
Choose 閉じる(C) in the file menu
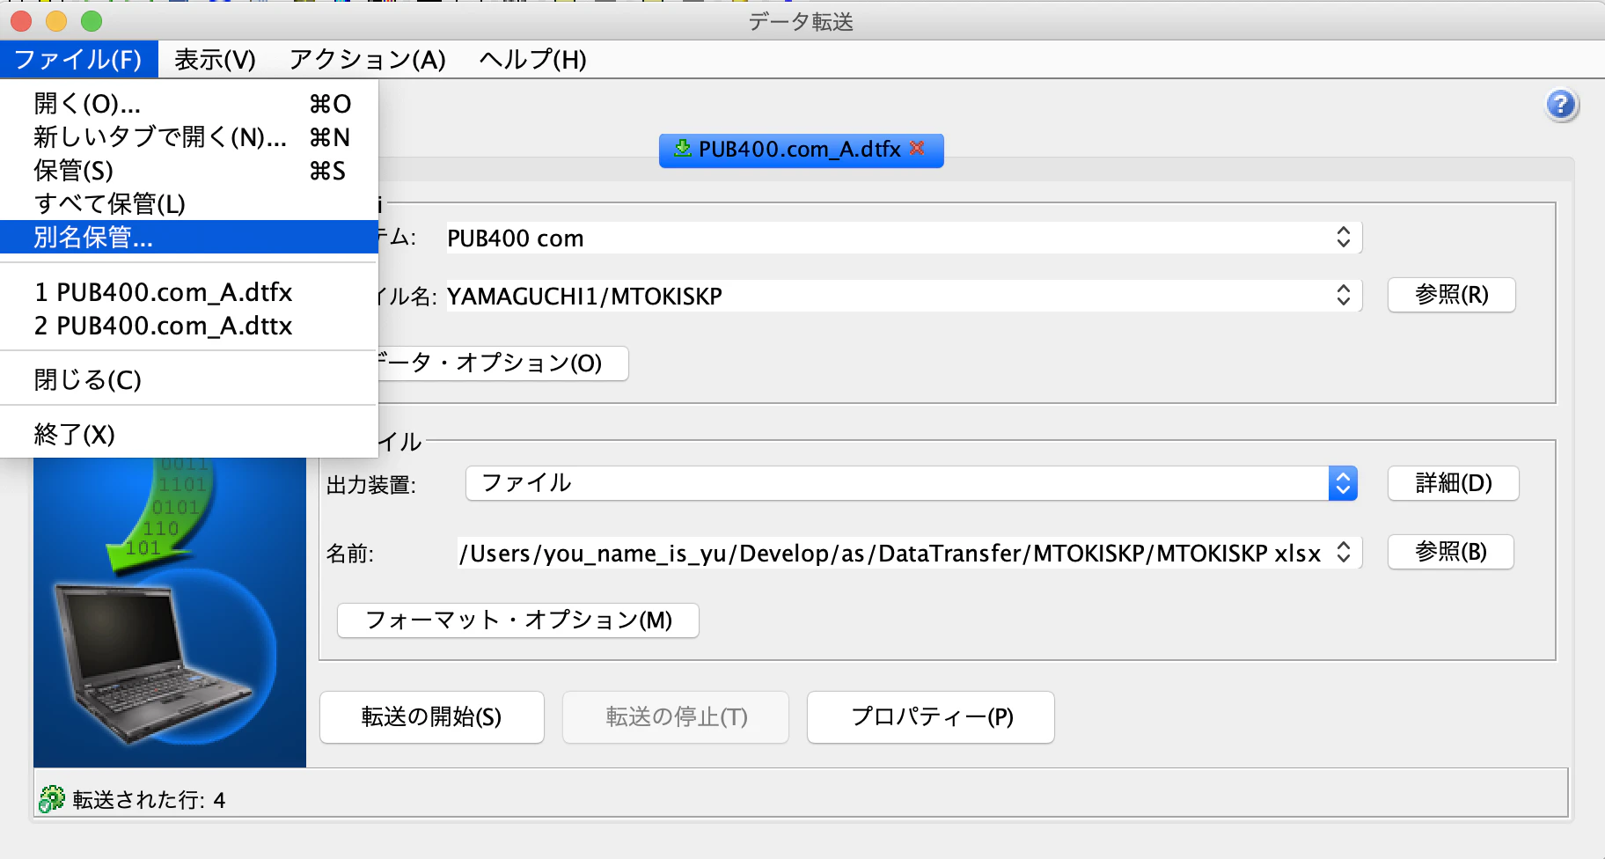[x=189, y=379]
